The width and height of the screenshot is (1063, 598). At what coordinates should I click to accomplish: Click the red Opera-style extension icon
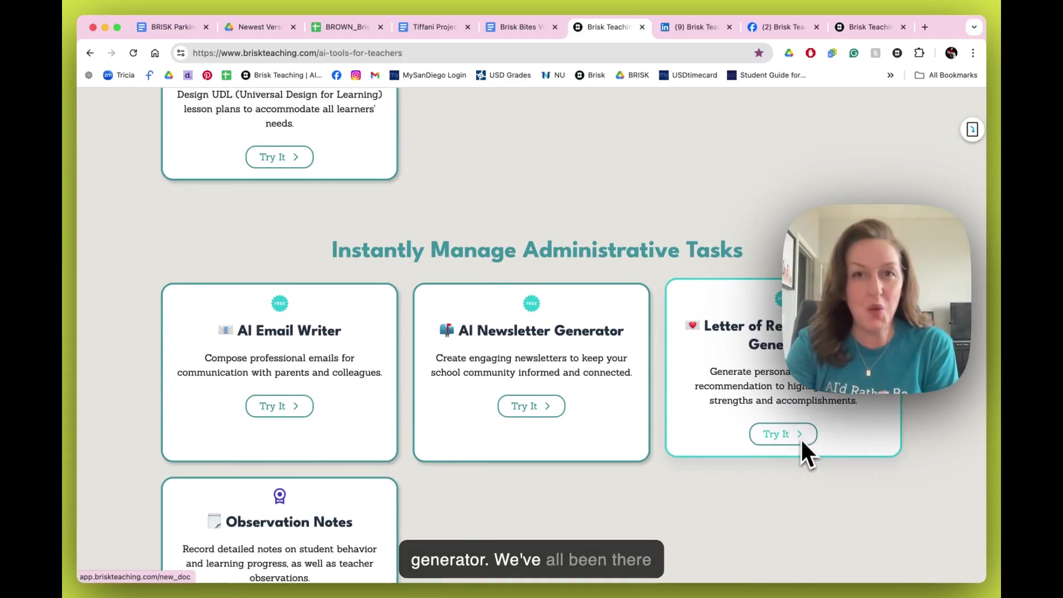[x=811, y=53]
